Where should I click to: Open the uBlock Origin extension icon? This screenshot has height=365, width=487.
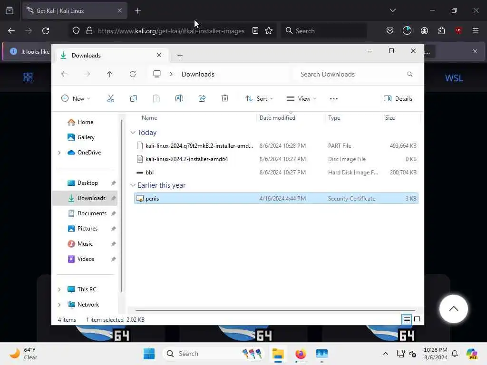click(458, 30)
